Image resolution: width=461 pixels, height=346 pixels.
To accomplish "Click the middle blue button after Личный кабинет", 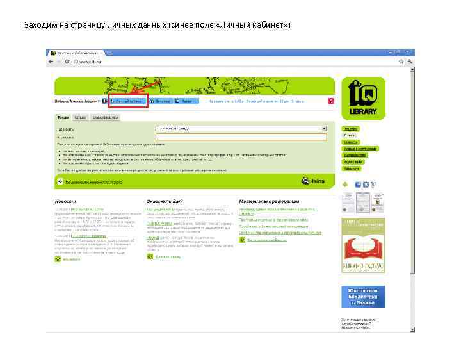I will (160, 101).
